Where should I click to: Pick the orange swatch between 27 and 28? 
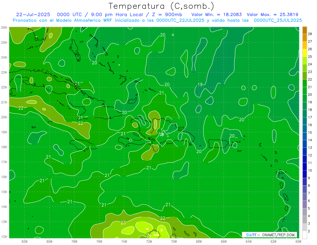tap(305, 38)
